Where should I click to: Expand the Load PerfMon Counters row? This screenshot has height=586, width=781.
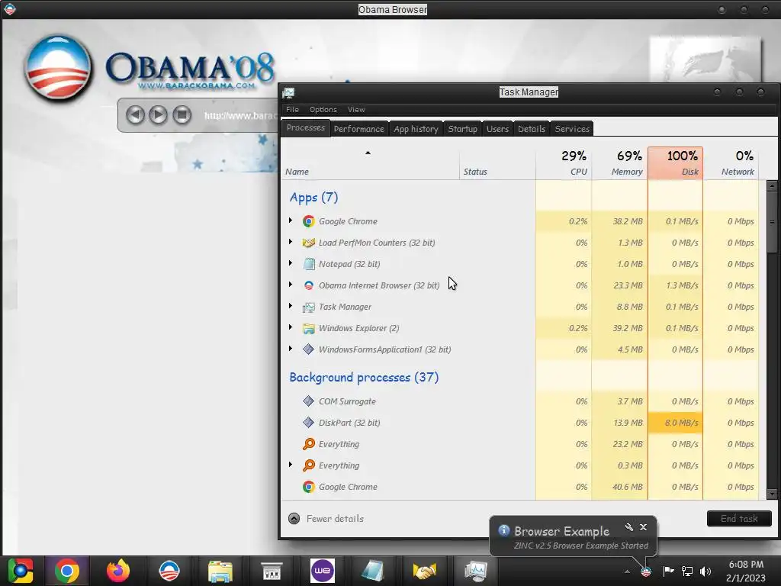pos(291,242)
